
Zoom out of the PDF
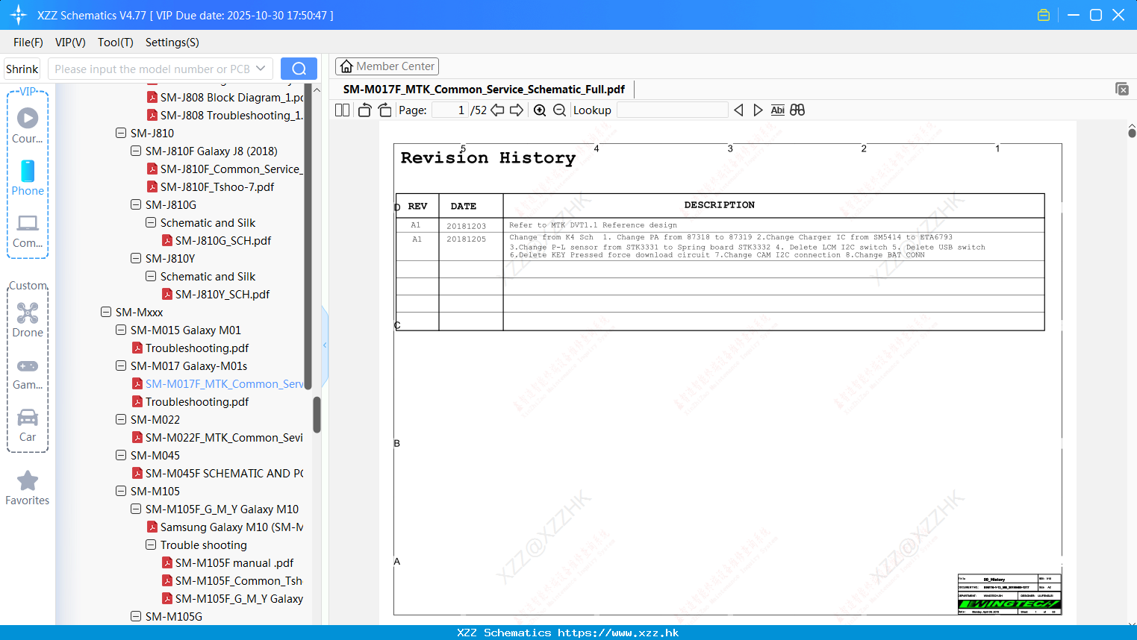[x=560, y=110]
